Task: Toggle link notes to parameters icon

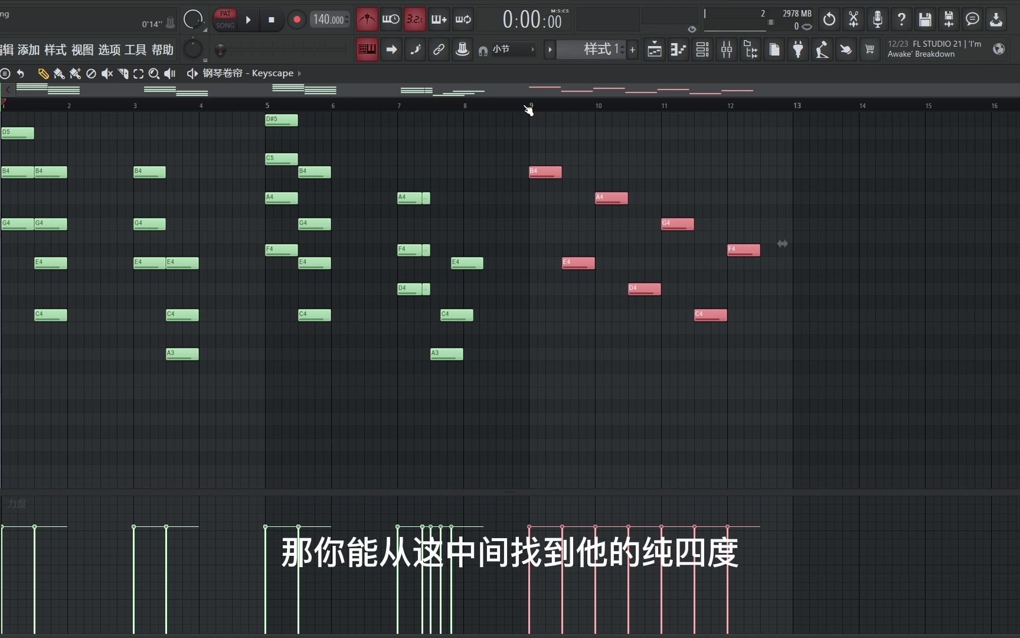Action: [439, 49]
